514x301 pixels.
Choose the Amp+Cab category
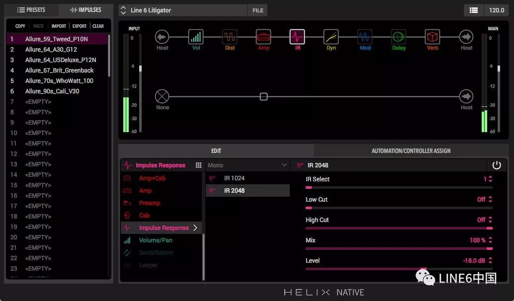pyautogui.click(x=153, y=178)
